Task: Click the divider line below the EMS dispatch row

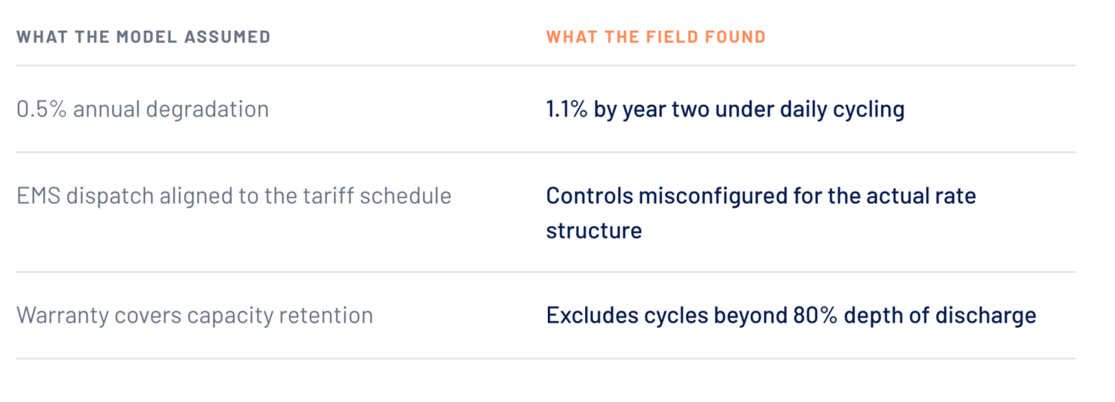Action: 546,272
